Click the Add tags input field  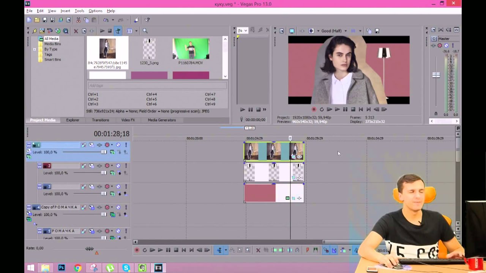point(157,86)
